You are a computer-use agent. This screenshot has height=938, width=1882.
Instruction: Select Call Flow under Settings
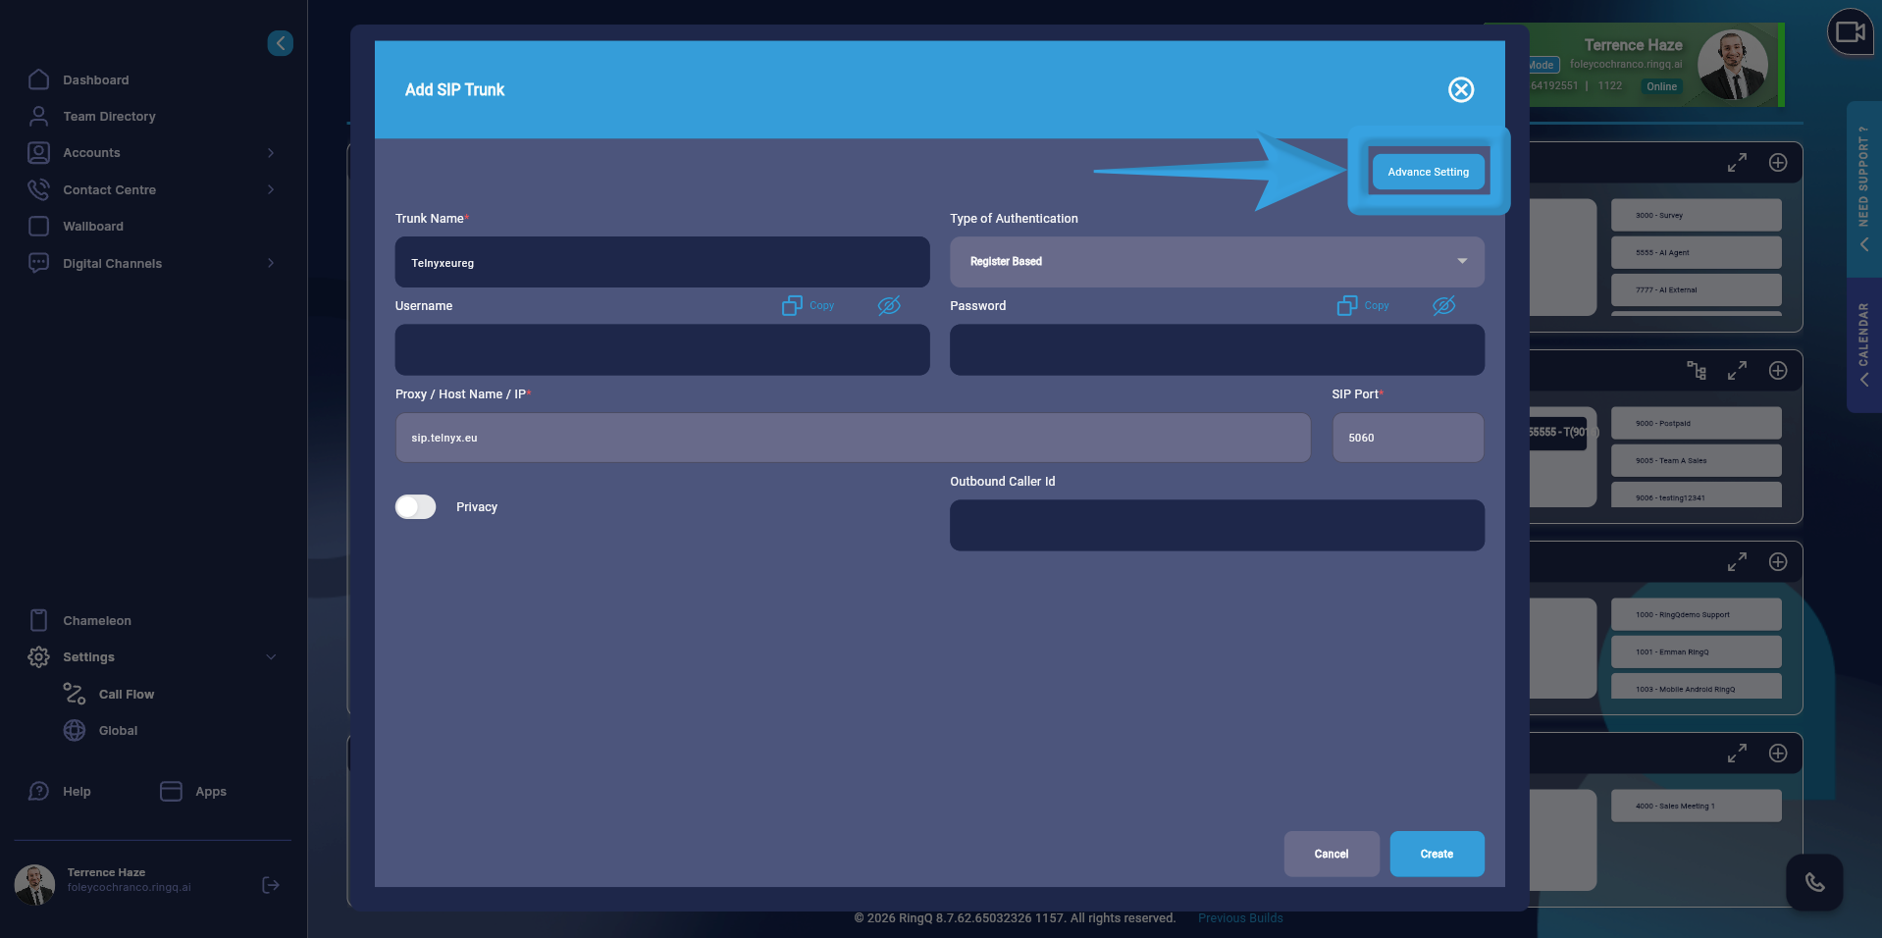pyautogui.click(x=126, y=694)
